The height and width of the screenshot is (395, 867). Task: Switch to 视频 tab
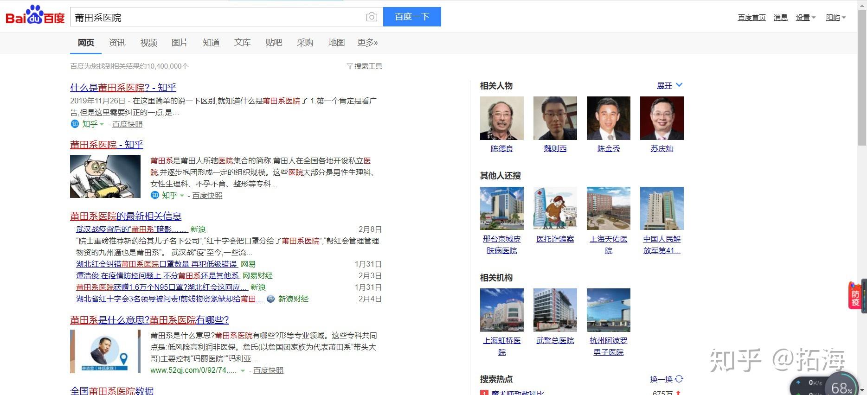149,43
